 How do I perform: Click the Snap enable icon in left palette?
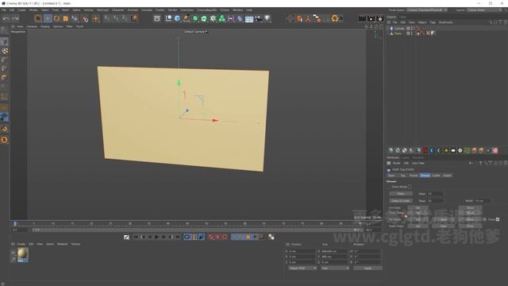(4, 129)
